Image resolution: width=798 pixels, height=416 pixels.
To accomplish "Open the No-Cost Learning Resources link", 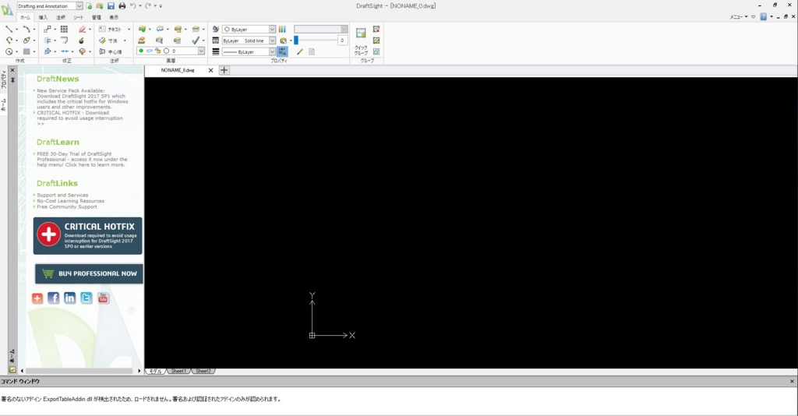I will pos(70,201).
